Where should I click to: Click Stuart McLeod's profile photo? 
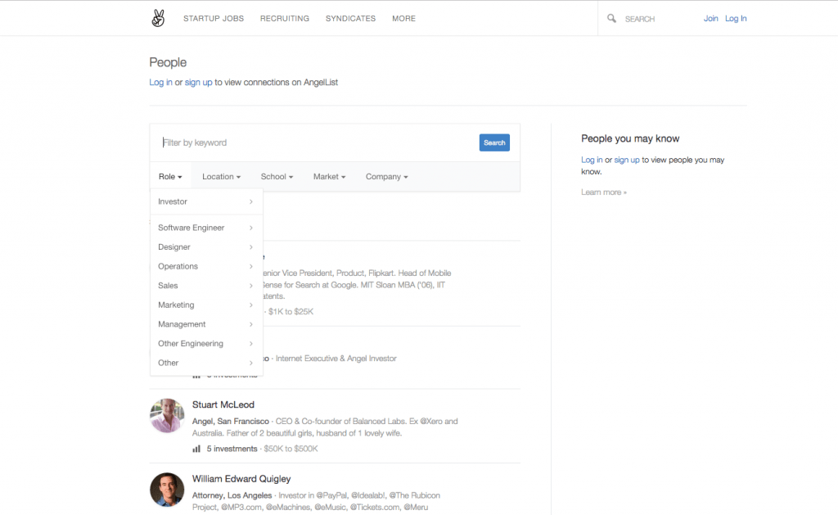coord(167,416)
